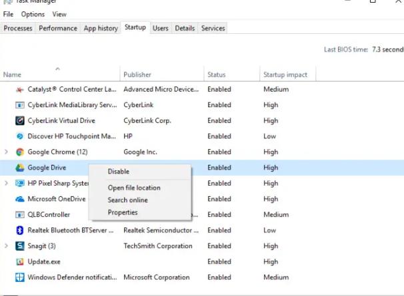Click the Realtek Semiconductor publisher cell
404x296 pixels.
[x=161, y=230]
